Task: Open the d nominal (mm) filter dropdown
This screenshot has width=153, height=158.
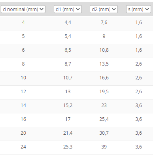Action: 23,9
